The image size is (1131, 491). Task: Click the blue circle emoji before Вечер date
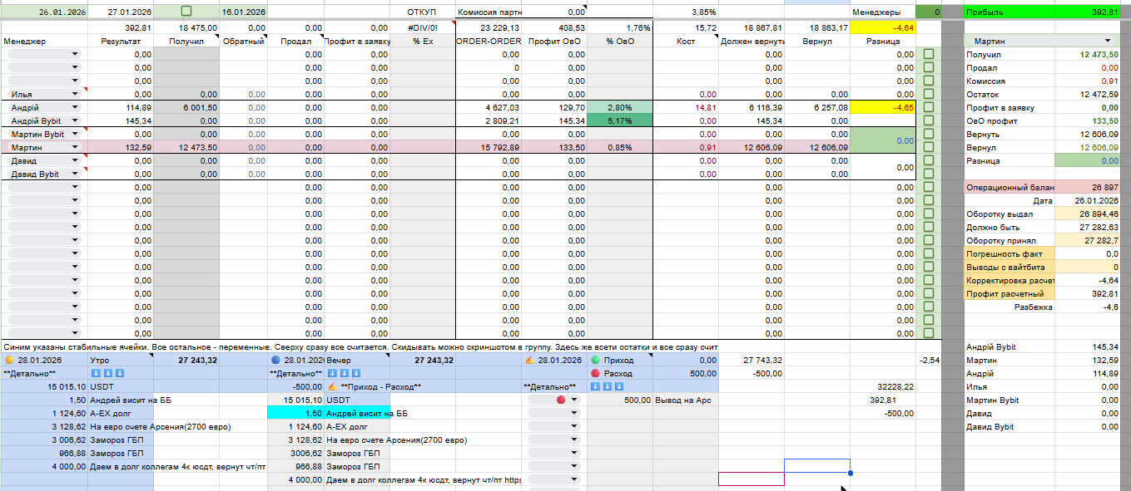tap(276, 360)
